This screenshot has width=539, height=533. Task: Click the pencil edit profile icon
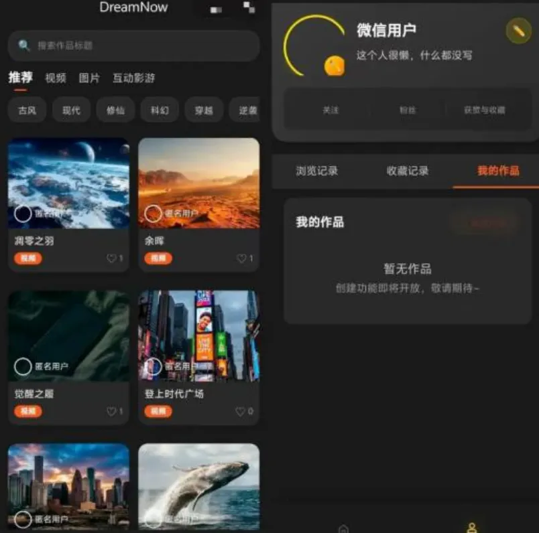[x=519, y=31]
